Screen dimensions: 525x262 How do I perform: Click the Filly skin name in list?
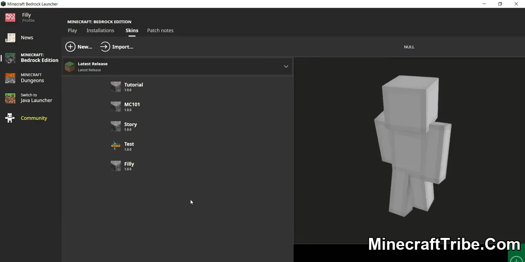click(x=129, y=164)
